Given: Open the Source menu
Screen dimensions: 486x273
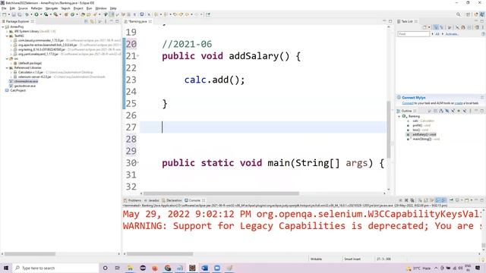Looking at the screenshot, I should point(23,8).
